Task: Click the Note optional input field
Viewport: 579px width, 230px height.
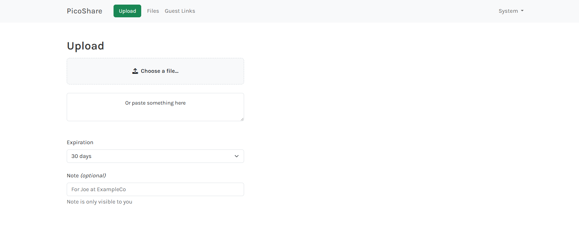Action: point(155,189)
